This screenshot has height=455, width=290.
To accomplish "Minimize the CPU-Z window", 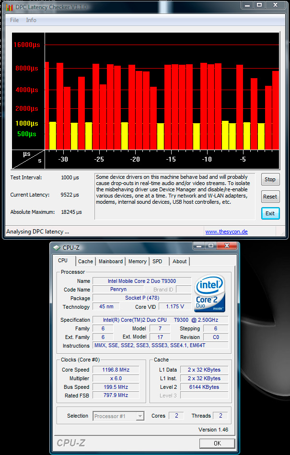I will point(199,246).
